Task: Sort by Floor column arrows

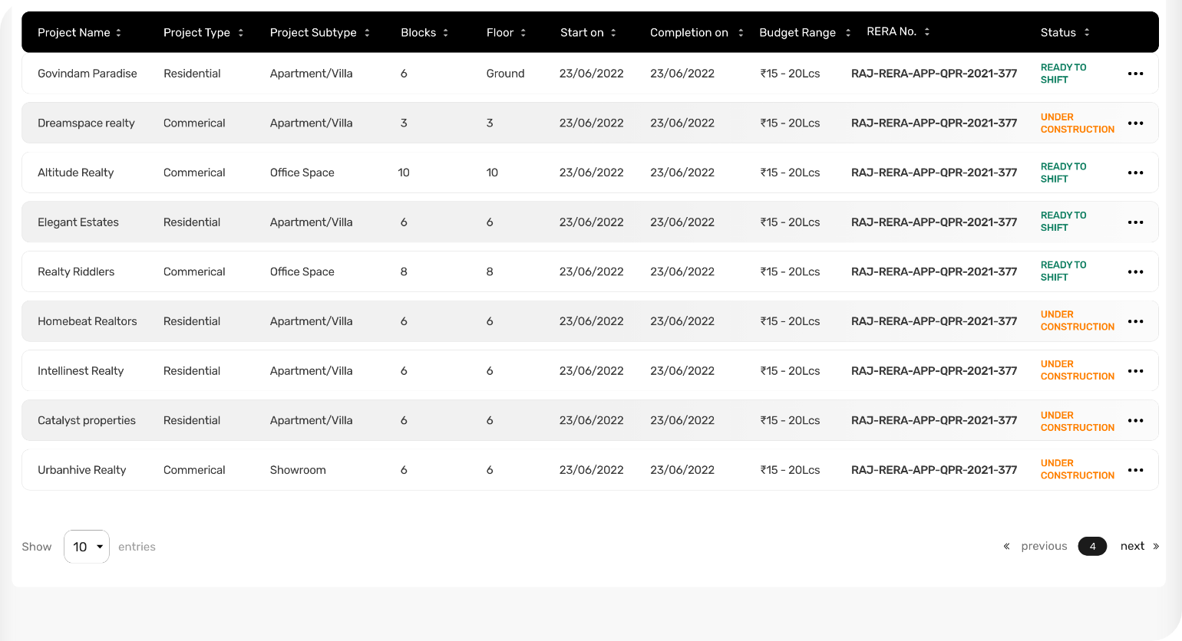Action: point(523,33)
